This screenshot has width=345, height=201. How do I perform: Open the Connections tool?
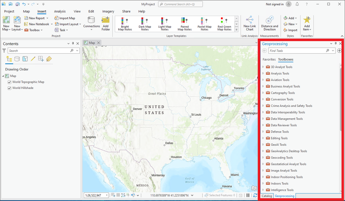click(91, 24)
